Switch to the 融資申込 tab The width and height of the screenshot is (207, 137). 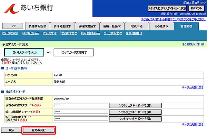(x=137, y=27)
